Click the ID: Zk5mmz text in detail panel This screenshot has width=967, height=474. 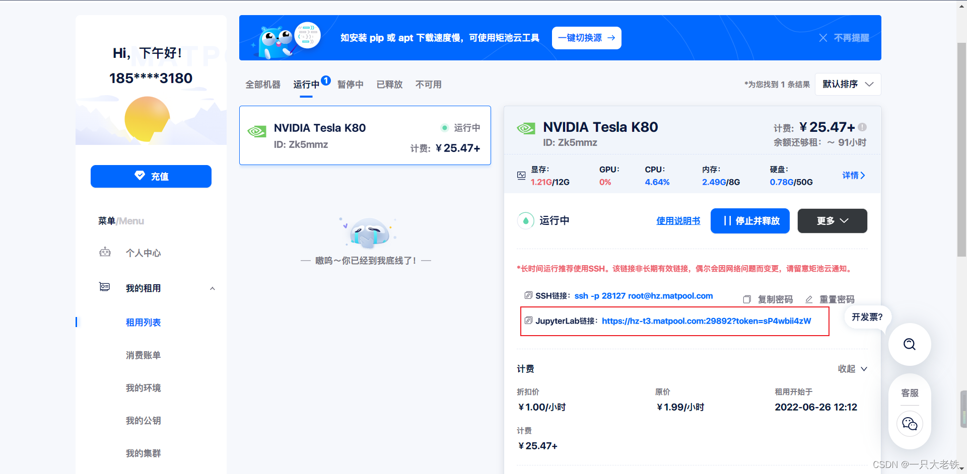(x=570, y=142)
